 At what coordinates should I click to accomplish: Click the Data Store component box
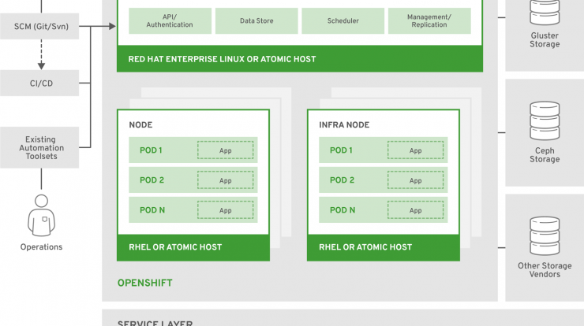[x=256, y=20]
